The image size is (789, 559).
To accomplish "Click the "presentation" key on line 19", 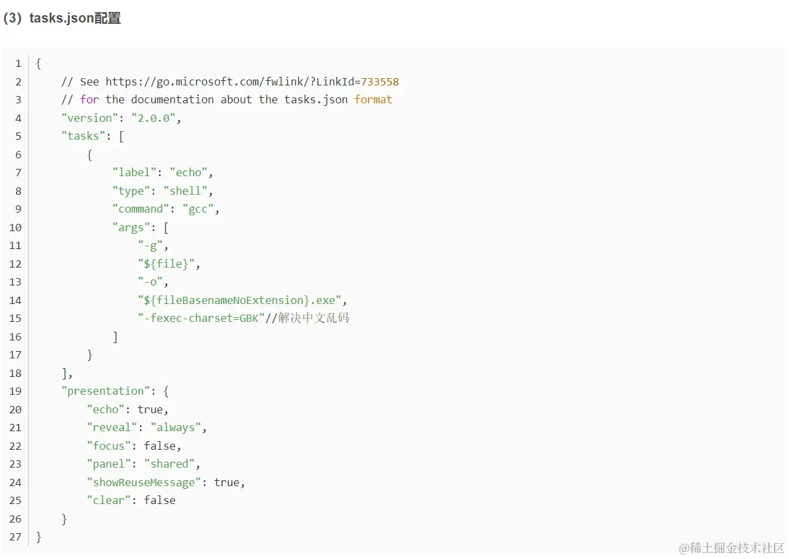I will click(105, 391).
